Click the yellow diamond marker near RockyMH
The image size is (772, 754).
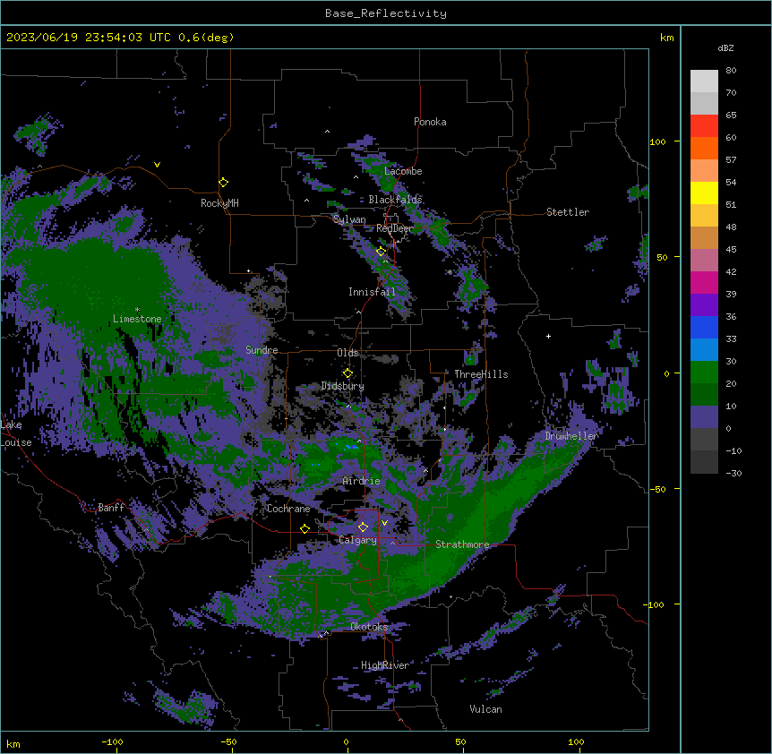224,183
